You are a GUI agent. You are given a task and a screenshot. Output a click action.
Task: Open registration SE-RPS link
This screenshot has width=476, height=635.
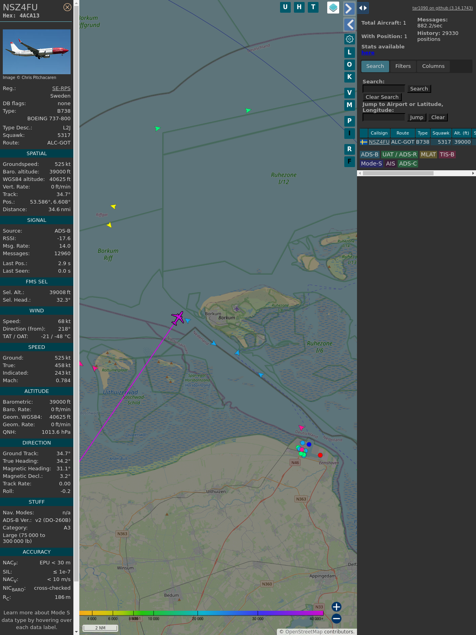tap(61, 89)
